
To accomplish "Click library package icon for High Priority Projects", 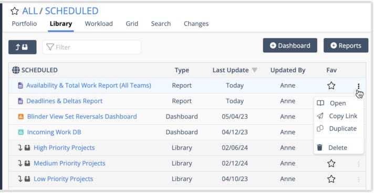I will [x=27, y=148].
